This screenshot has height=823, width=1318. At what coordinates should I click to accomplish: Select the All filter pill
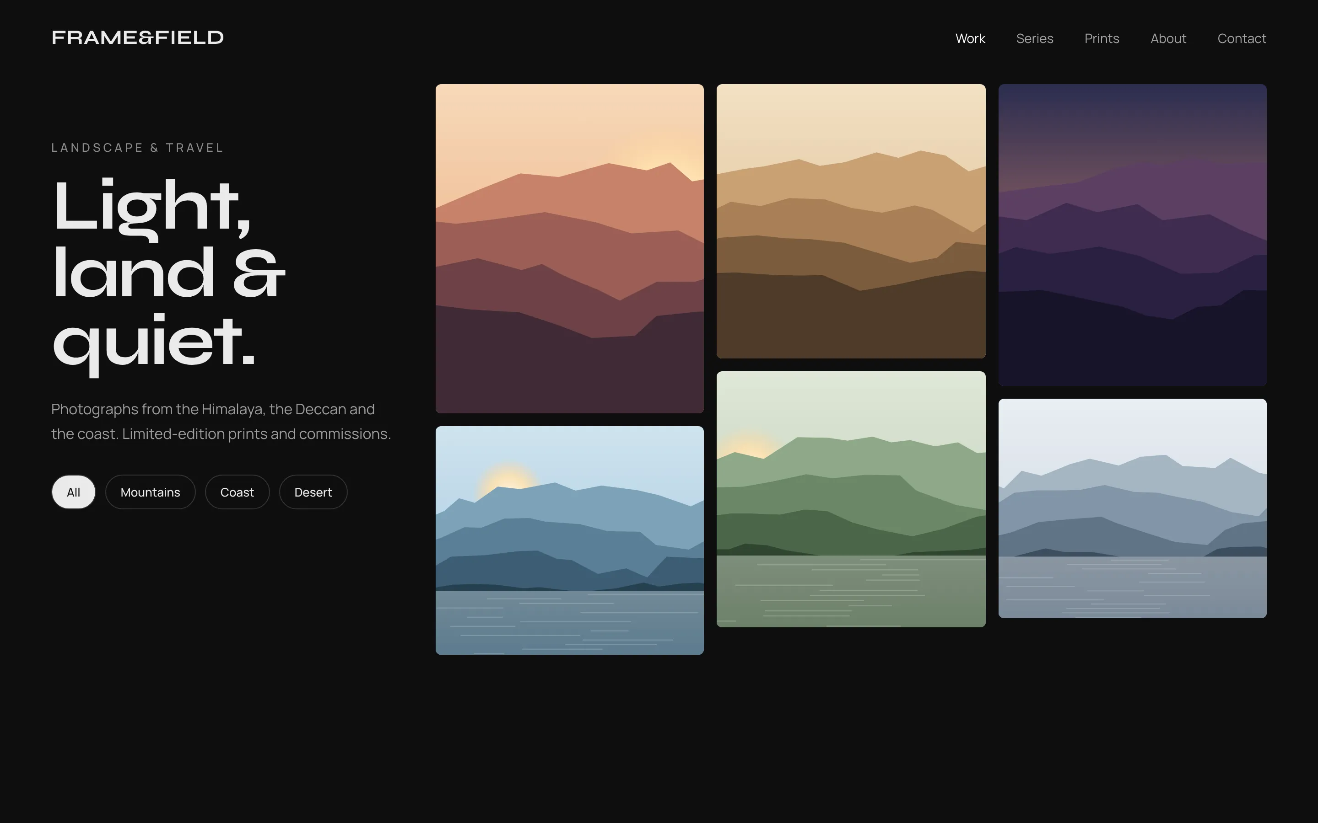(74, 492)
